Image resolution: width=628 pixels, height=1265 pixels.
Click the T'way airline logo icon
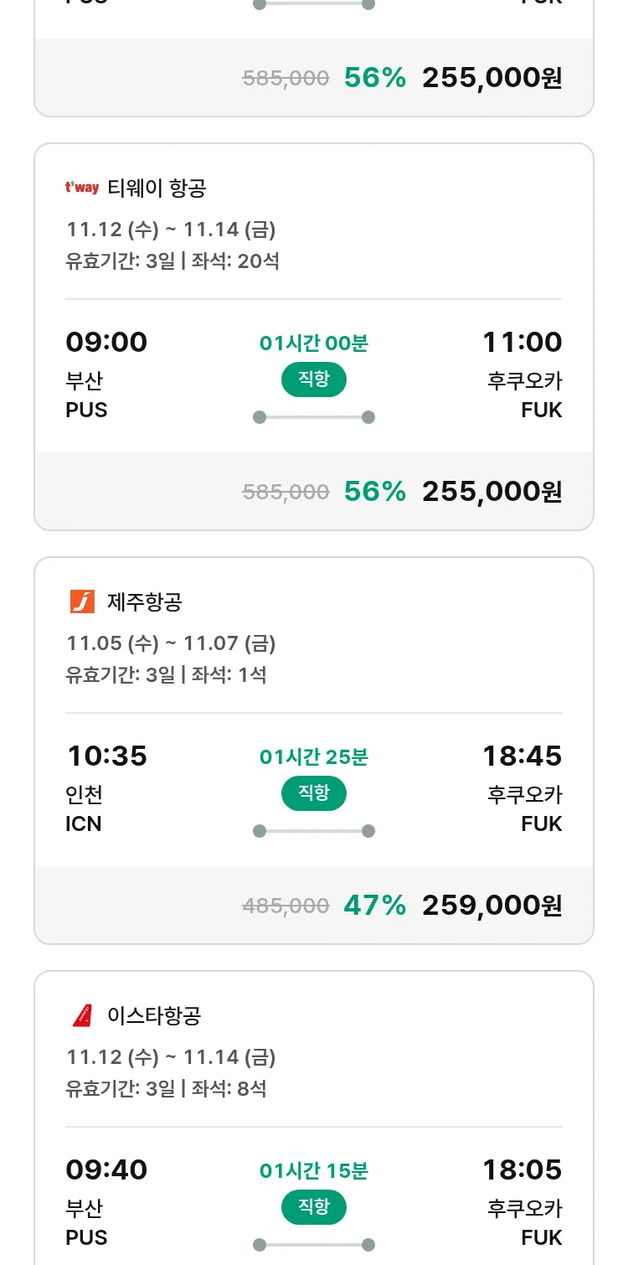82,188
